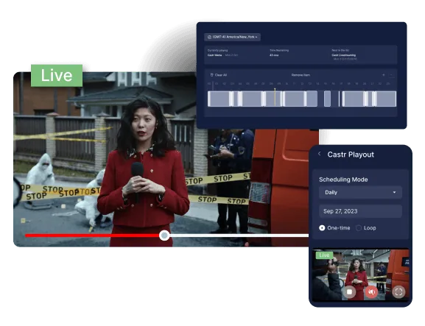Click the small Live badge in preview thumbnail
Viewport: 425px width, 326px height.
(x=324, y=255)
